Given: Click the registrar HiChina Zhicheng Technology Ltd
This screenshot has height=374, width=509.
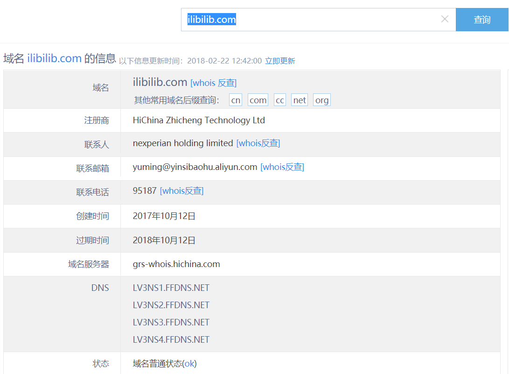Looking at the screenshot, I should (199, 120).
